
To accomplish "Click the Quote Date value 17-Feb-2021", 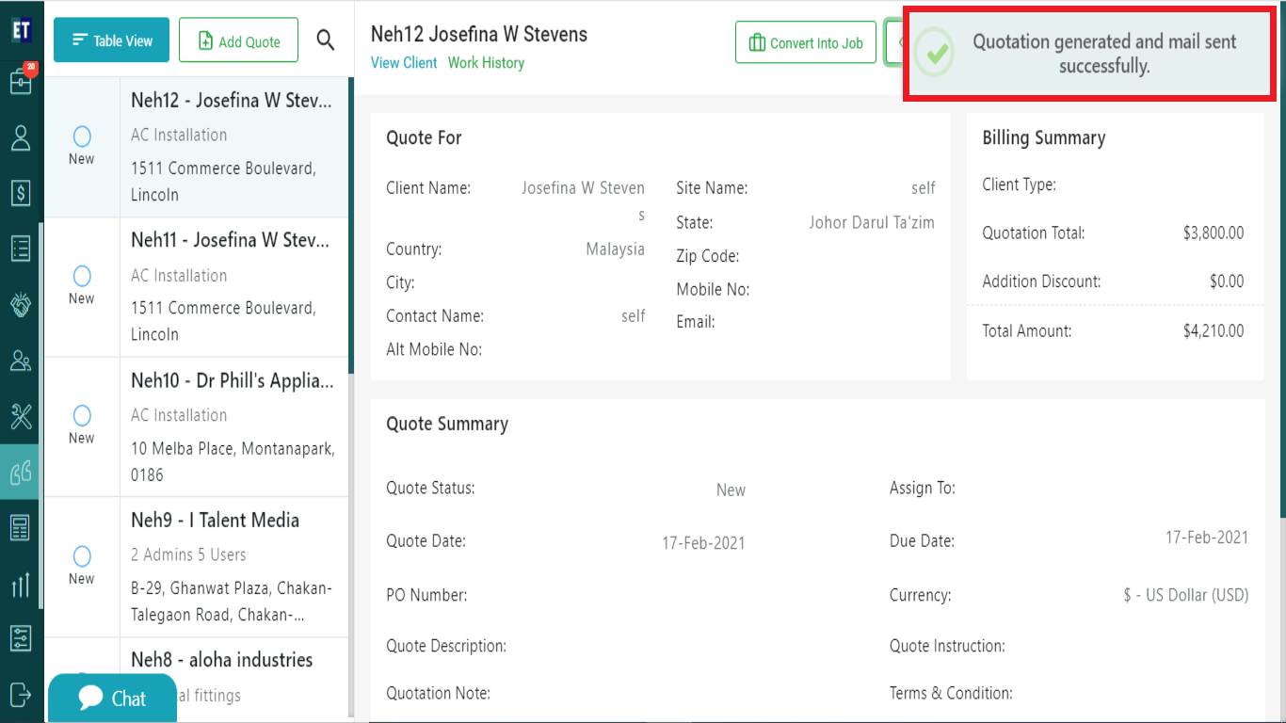I will [703, 542].
